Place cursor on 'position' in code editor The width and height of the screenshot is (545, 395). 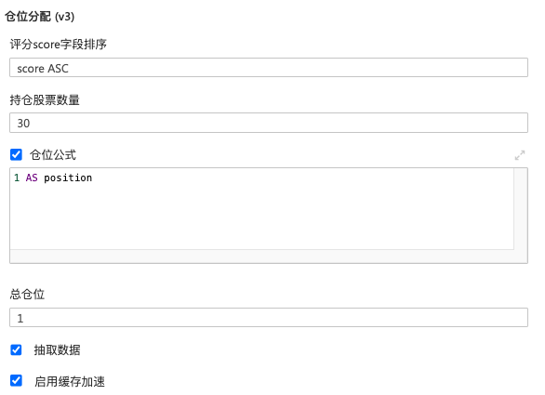pyautogui.click(x=68, y=178)
